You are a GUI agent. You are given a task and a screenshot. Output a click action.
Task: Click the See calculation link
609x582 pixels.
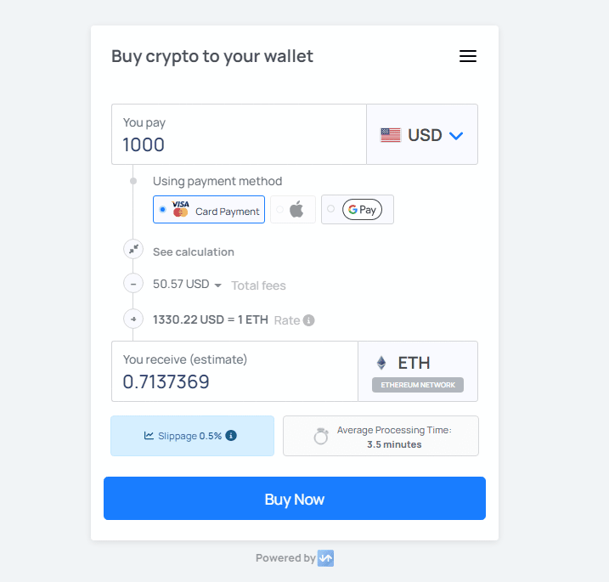coord(194,251)
